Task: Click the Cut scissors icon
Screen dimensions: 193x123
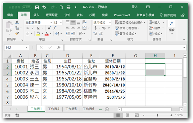Action: tap(17, 22)
